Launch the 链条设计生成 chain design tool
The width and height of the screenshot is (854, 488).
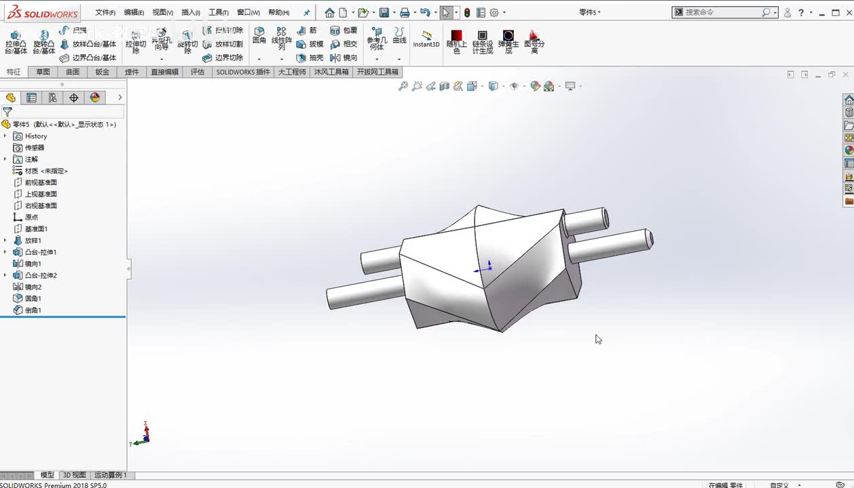(x=482, y=42)
